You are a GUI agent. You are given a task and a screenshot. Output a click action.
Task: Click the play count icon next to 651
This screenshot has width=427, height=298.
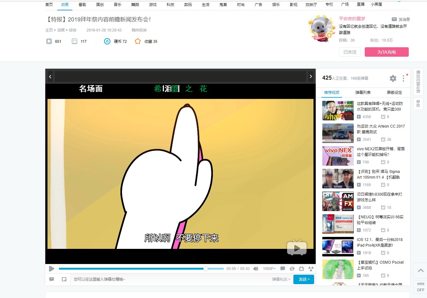click(x=49, y=41)
